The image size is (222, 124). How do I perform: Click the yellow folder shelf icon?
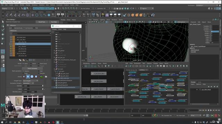103,15
